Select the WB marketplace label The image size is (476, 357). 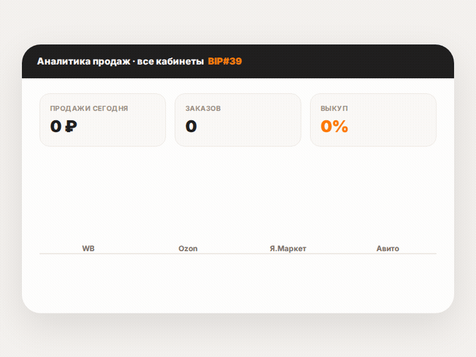[x=89, y=249]
